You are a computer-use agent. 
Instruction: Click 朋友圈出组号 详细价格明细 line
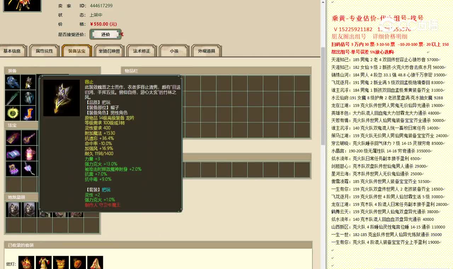coord(369,37)
